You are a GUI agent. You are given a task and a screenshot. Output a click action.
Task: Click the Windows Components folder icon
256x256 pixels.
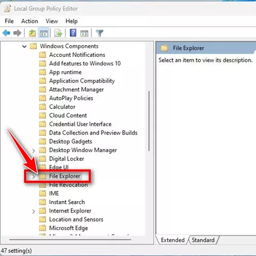pyautogui.click(x=33, y=46)
